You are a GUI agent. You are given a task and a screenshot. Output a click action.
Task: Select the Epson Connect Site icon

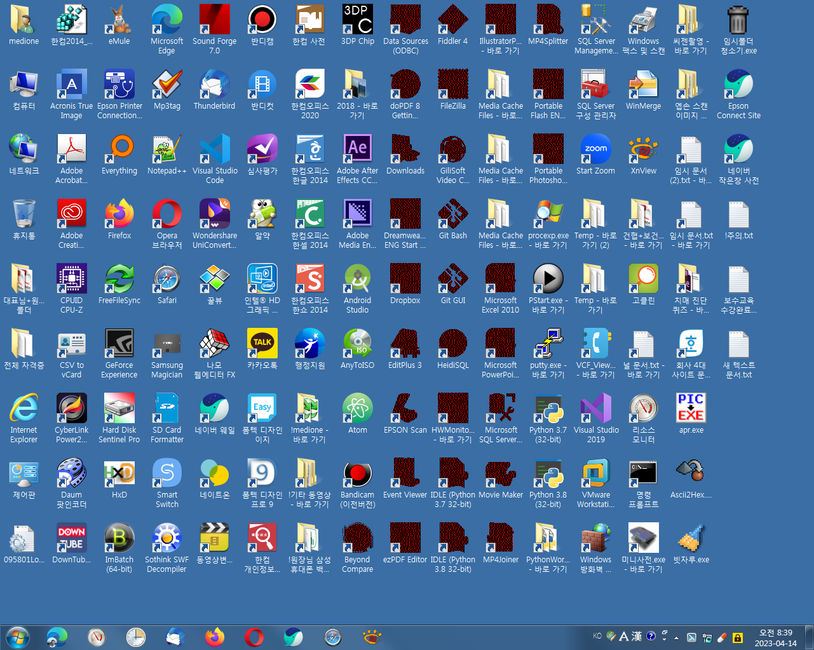click(739, 94)
